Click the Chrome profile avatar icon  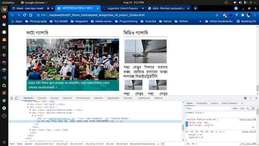[248, 15]
